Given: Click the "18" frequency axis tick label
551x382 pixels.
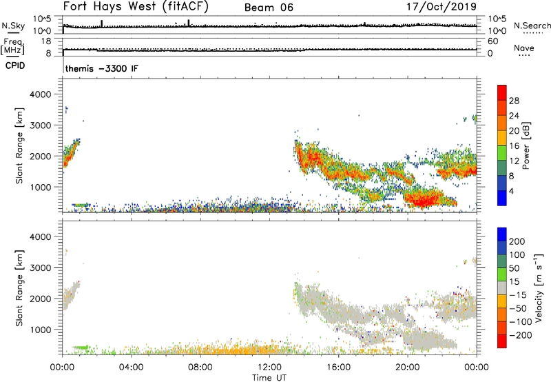Looking at the screenshot, I should [x=46, y=41].
